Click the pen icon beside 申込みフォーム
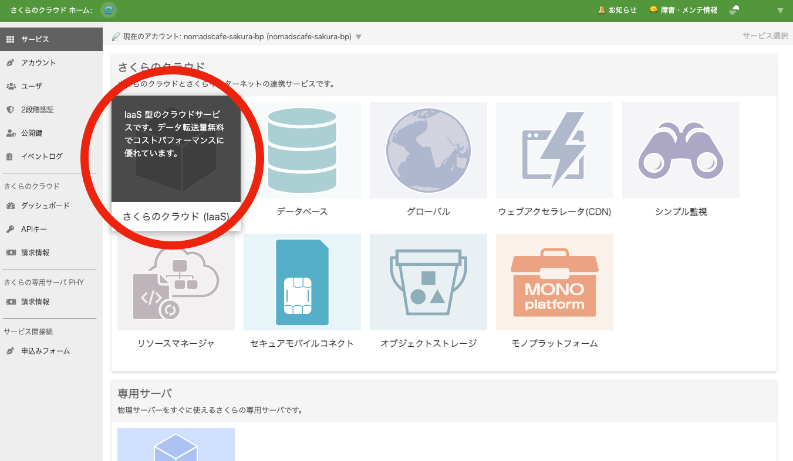The width and height of the screenshot is (793, 461). pyautogui.click(x=10, y=351)
